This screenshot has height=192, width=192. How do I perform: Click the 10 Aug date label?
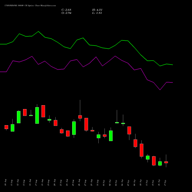point(5,182)
